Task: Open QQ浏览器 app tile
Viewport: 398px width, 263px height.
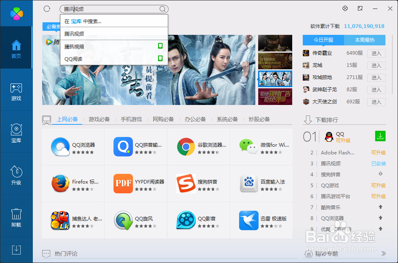Action: point(73,147)
